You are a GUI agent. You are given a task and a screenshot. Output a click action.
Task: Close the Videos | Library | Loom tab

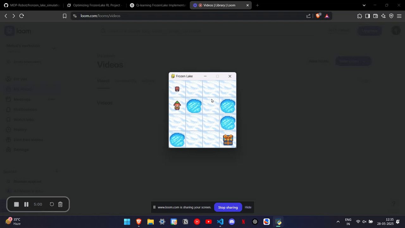[x=248, y=5]
